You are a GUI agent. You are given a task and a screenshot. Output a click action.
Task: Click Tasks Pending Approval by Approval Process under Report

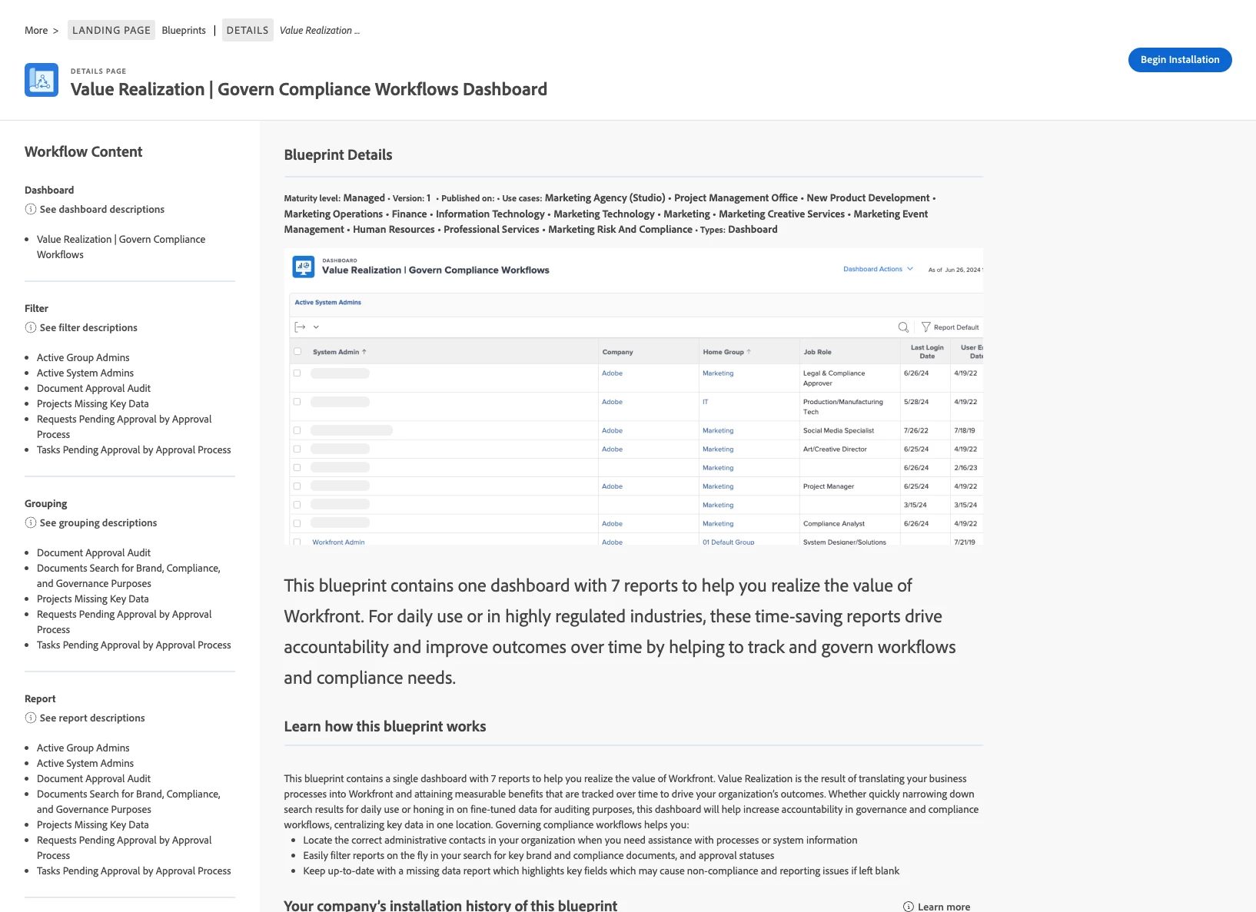134,871
